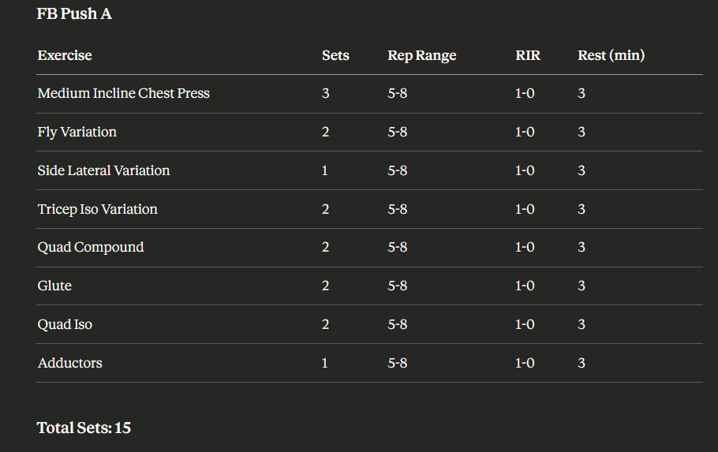Click the Sets value for Medium Incline Chest Press

[325, 93]
